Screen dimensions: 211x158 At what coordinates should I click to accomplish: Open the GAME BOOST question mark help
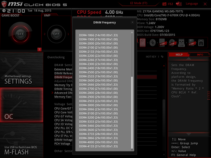39,50
